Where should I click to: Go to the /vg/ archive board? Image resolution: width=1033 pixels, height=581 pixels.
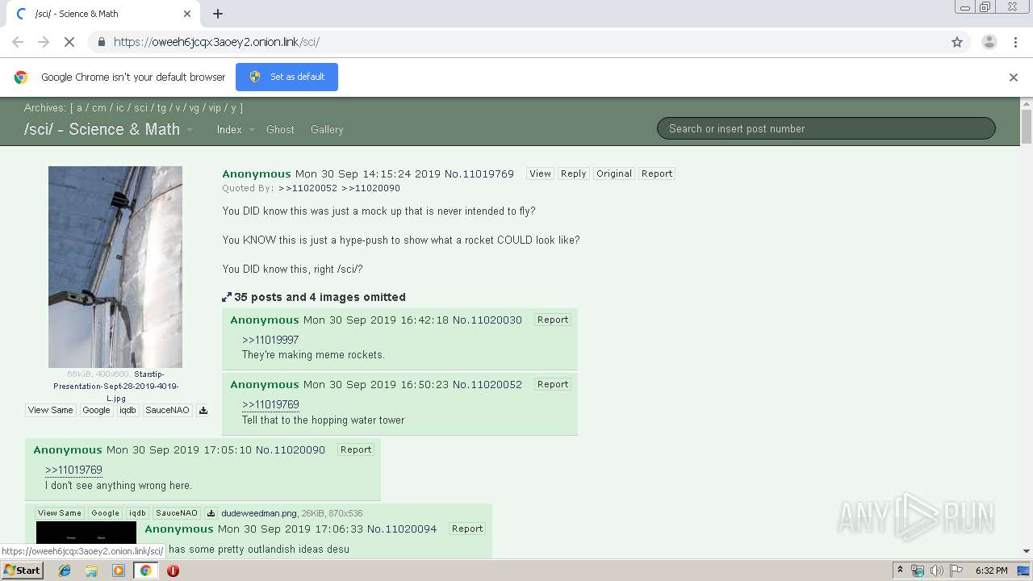point(194,107)
